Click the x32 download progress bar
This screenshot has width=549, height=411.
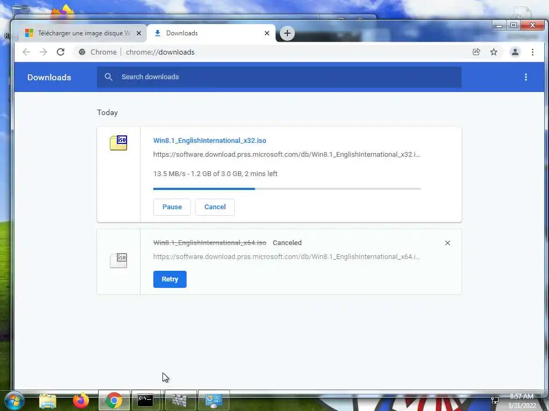287,189
